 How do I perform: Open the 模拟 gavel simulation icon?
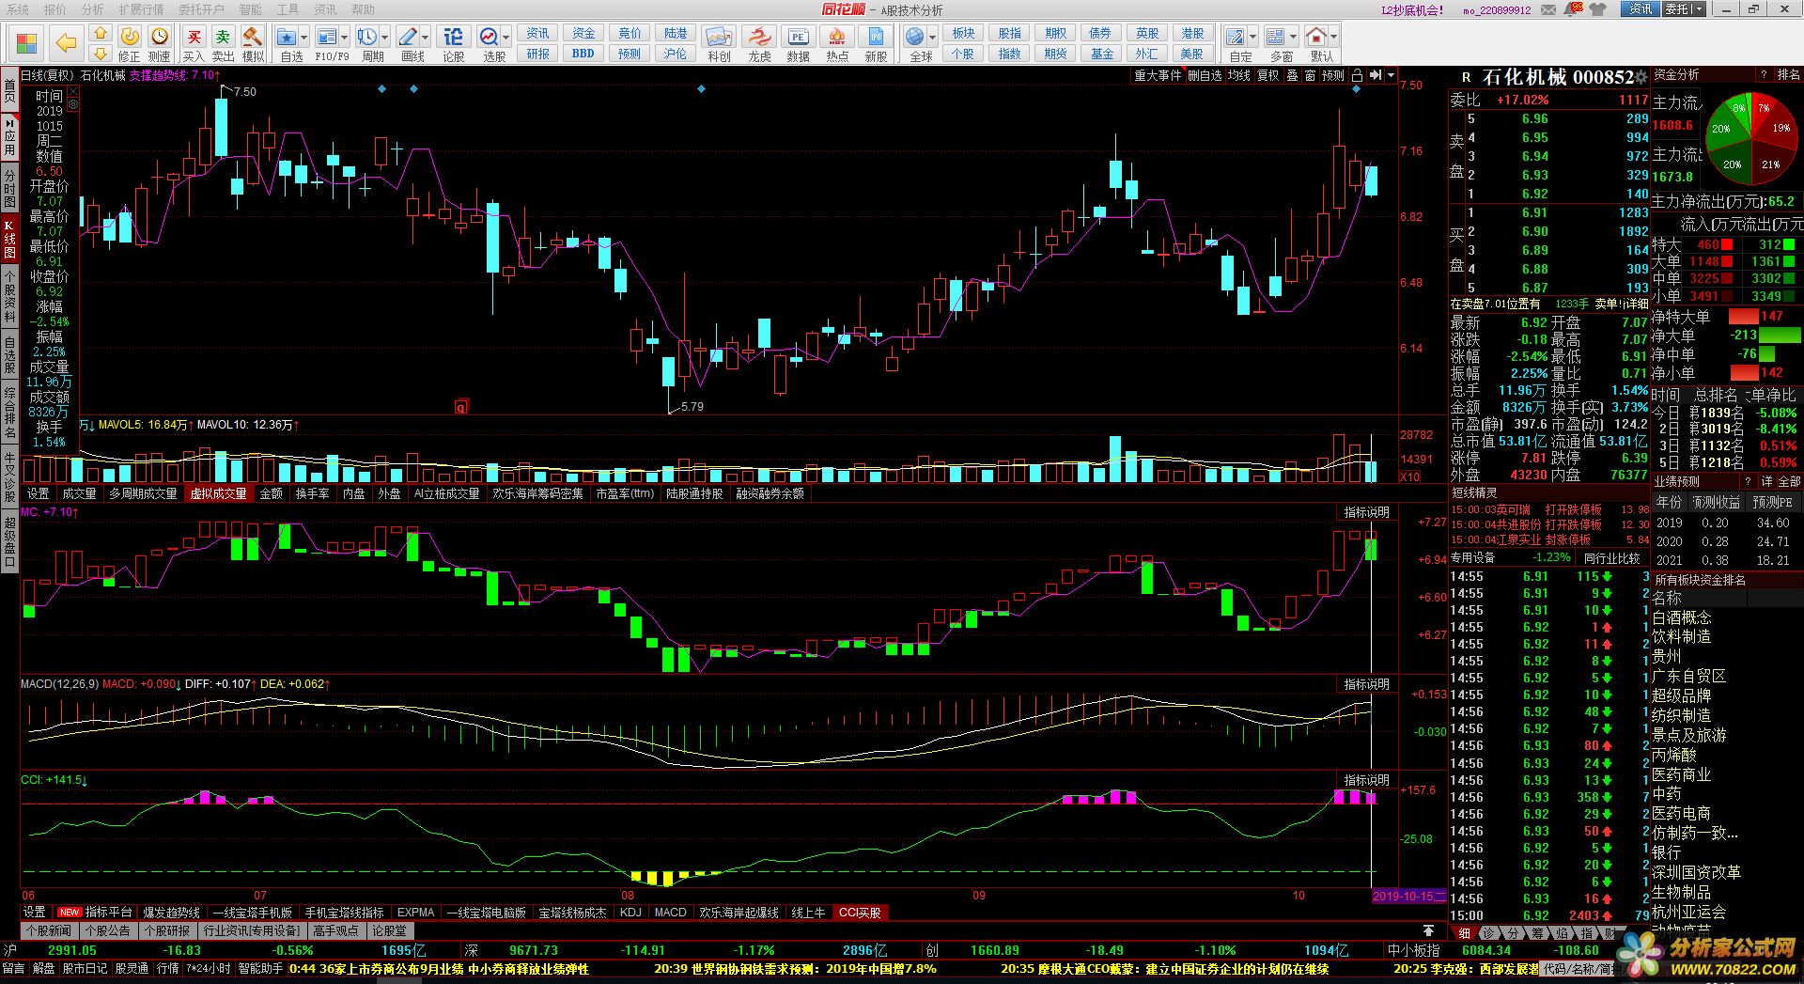coord(252,36)
